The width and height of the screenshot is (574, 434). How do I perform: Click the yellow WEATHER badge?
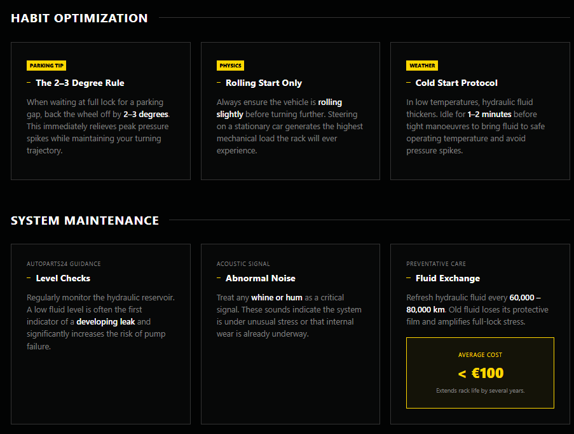[x=422, y=66]
